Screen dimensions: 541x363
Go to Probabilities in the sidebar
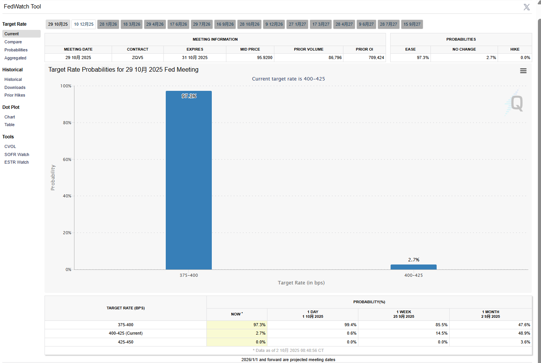point(16,50)
